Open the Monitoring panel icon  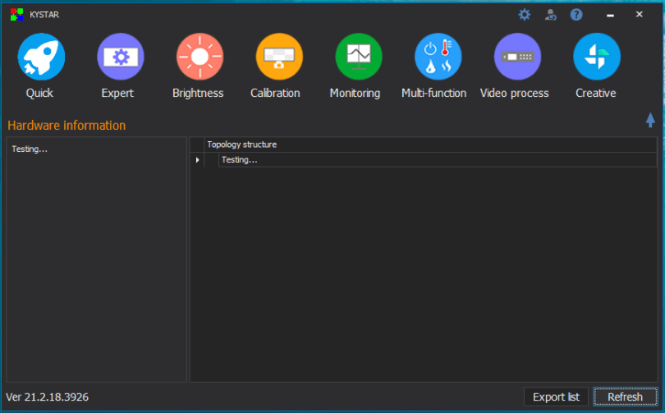[358, 57]
